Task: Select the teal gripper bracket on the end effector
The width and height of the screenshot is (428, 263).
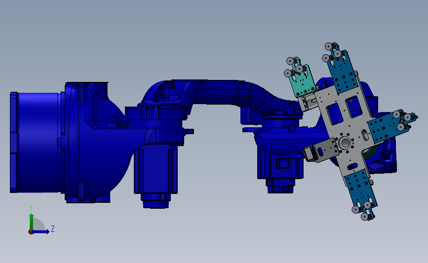Action: tap(302, 81)
